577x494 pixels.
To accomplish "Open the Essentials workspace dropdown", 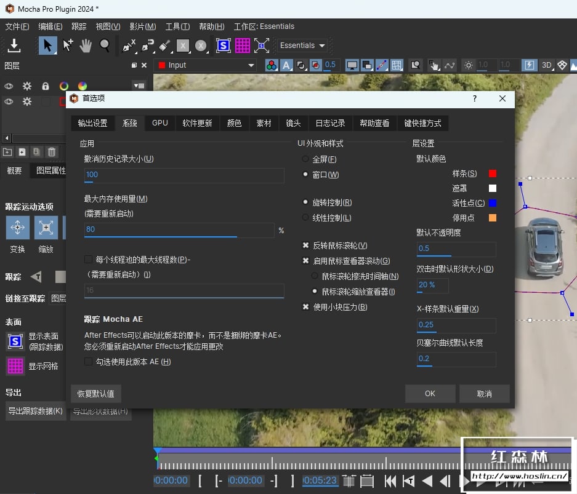I will [302, 46].
